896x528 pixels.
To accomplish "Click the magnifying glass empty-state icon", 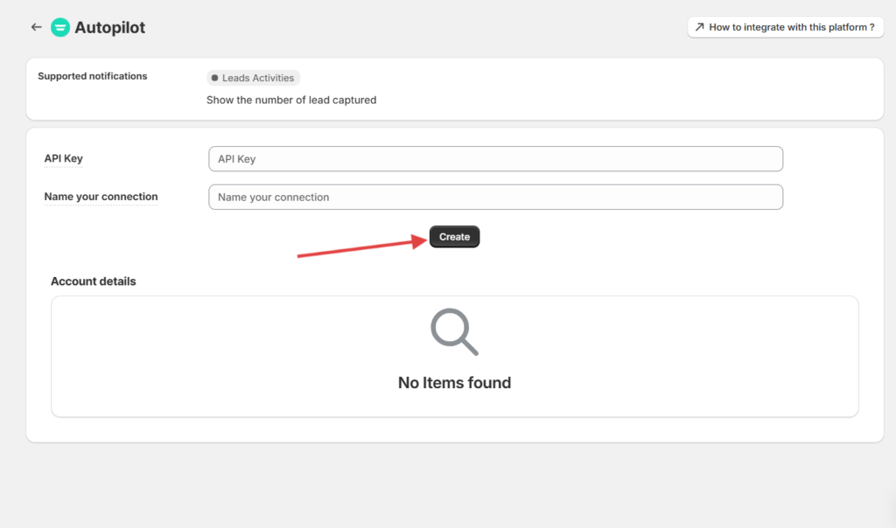I will [x=454, y=332].
